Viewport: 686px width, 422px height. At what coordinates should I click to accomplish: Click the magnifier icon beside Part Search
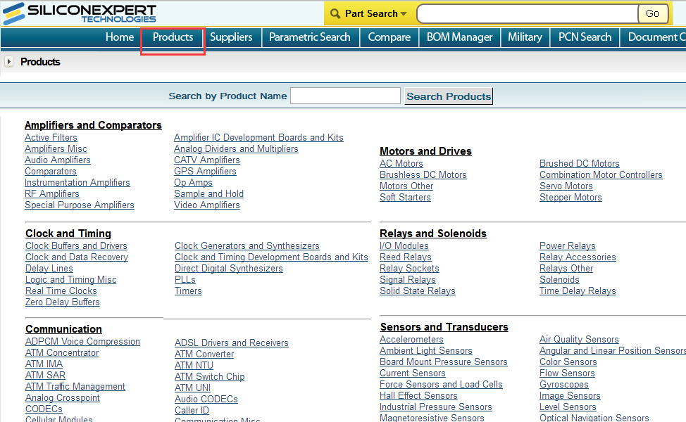(x=335, y=13)
